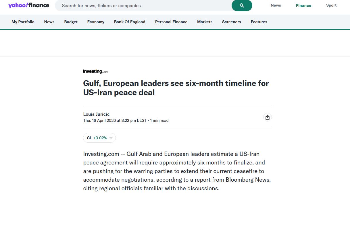Image resolution: width=350 pixels, height=245 pixels.
Task: Open the Sport top link
Action: click(x=331, y=5)
